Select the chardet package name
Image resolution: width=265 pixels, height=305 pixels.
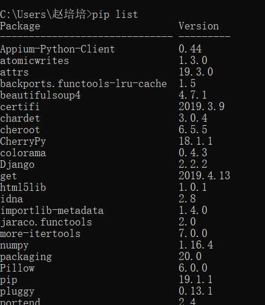(20, 118)
